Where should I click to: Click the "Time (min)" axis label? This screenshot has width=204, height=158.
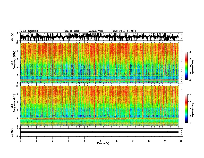(x=103, y=143)
